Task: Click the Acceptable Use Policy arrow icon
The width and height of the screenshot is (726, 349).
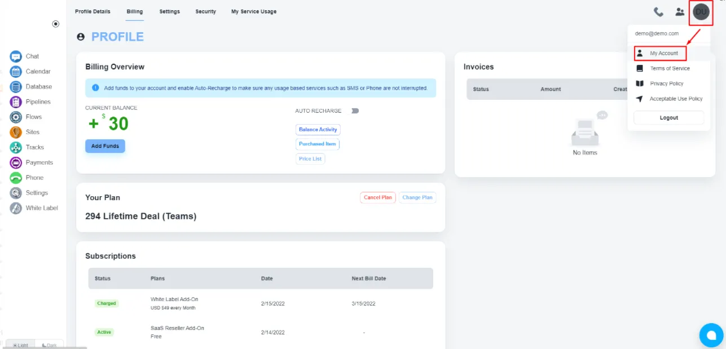Action: (639, 99)
